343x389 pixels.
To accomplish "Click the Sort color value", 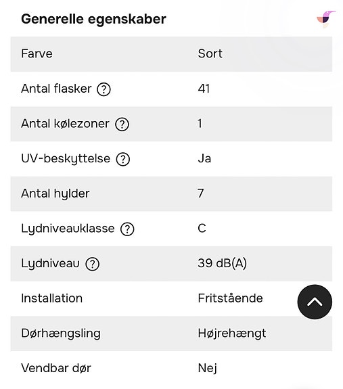I will pos(210,54).
